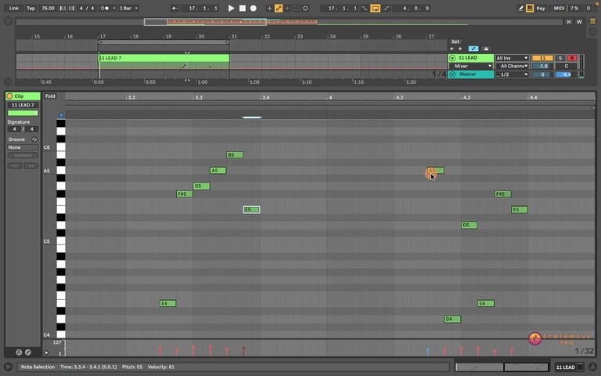Click the CPU load 7 % meter
Image resolution: width=601 pixels, height=376 pixels.
pos(574,8)
